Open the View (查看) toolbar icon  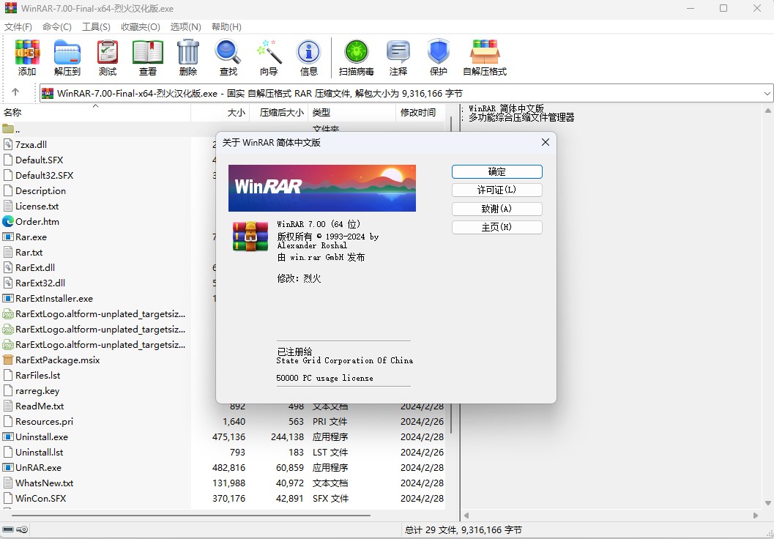click(148, 57)
